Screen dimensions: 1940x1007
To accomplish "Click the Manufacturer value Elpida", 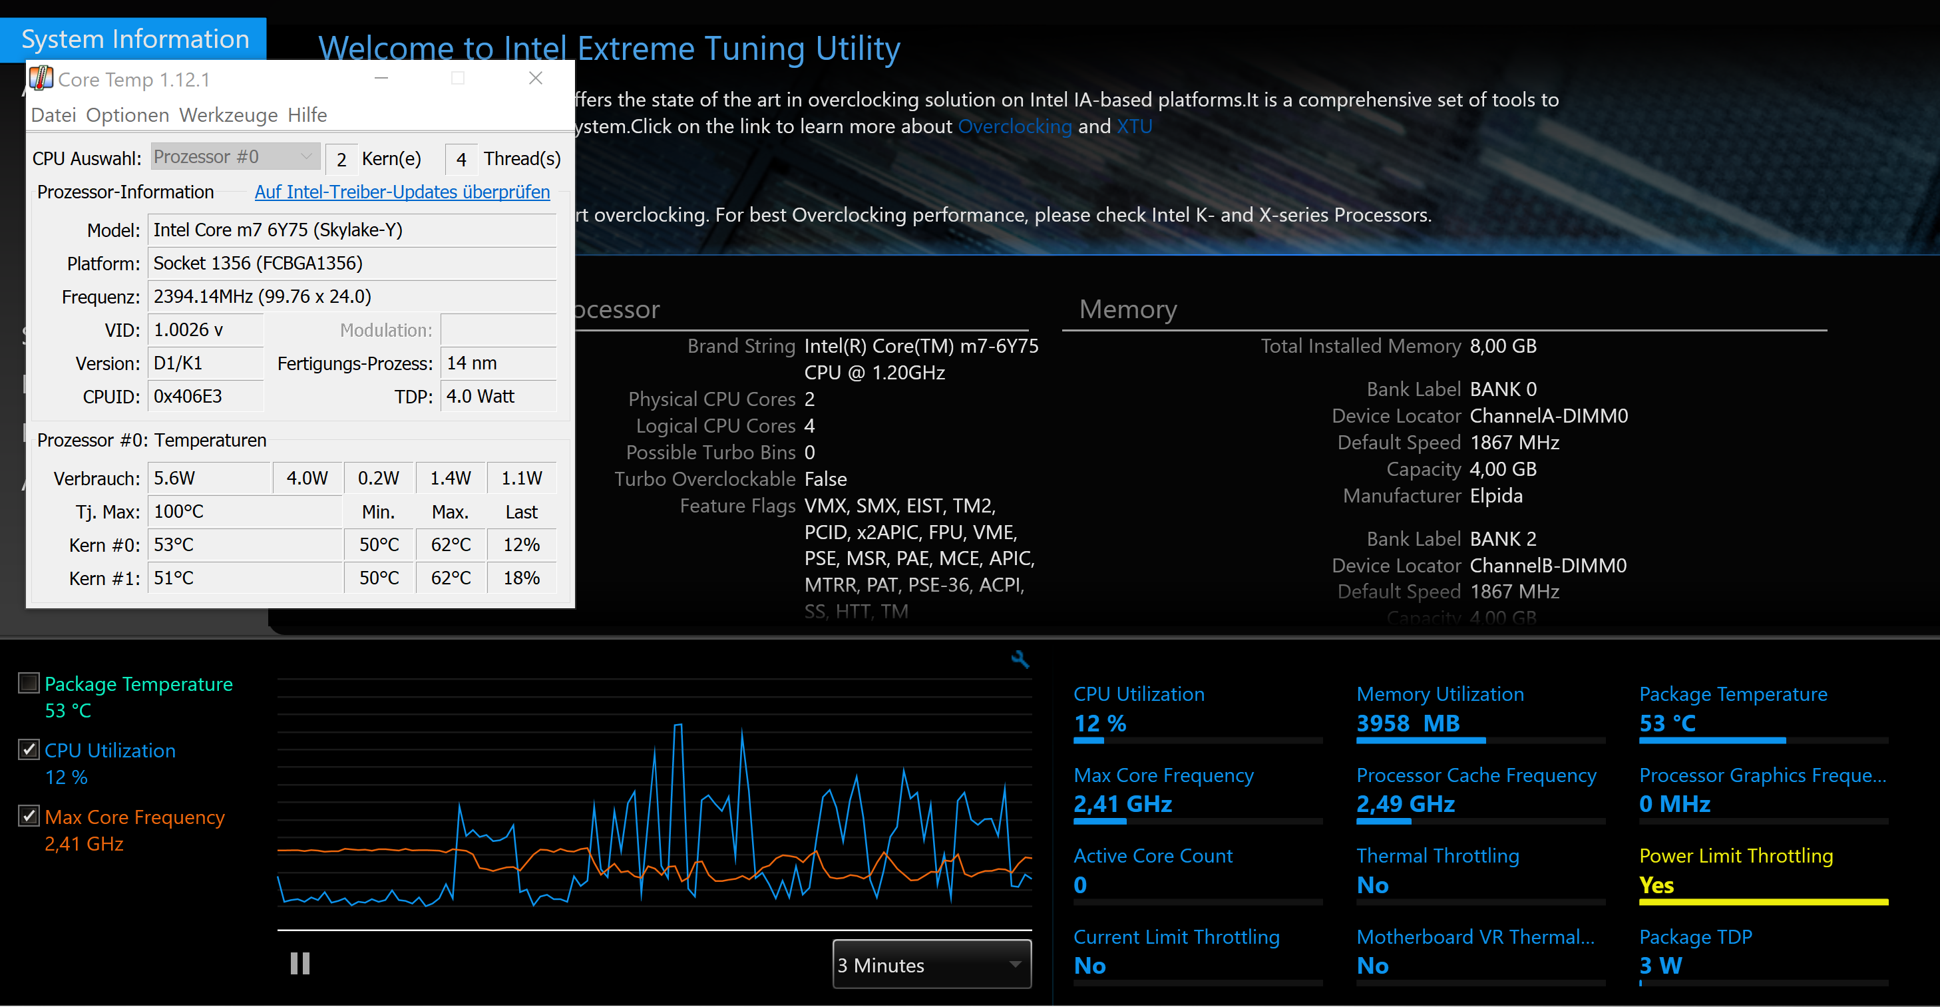I will click(x=1496, y=496).
